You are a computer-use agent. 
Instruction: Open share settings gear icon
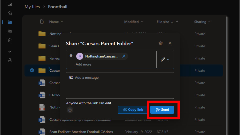[161, 43]
